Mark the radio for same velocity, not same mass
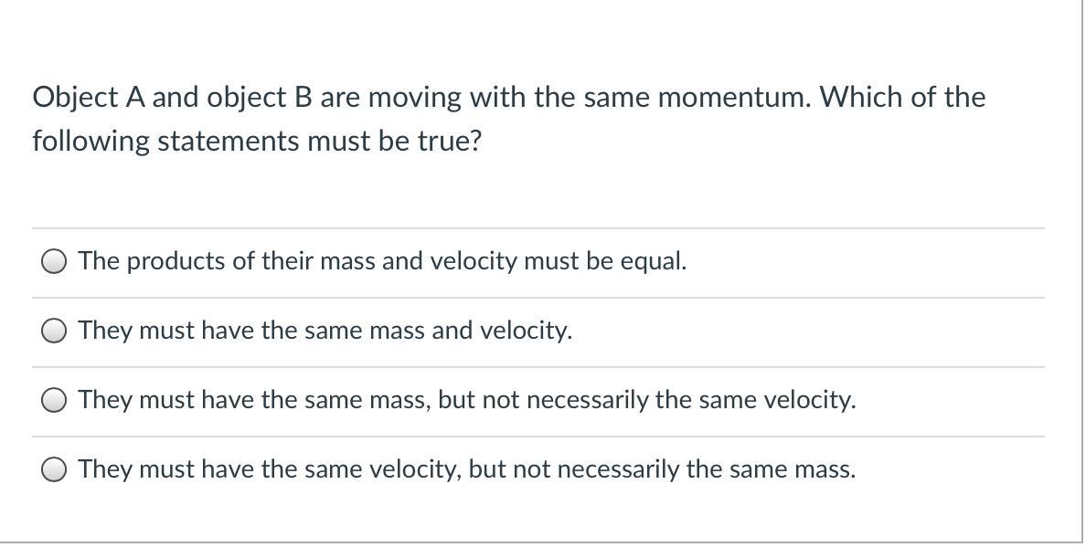This screenshot has height=547, width=1086. [54, 469]
